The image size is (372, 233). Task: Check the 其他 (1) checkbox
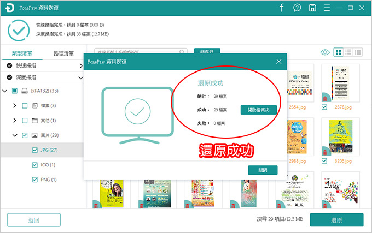click(x=25, y=121)
